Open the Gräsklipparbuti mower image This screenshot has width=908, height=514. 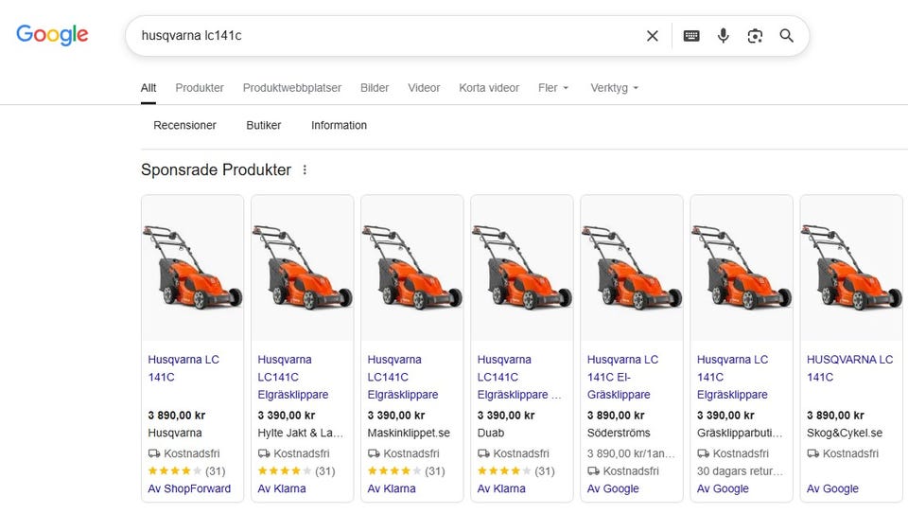[742, 268]
